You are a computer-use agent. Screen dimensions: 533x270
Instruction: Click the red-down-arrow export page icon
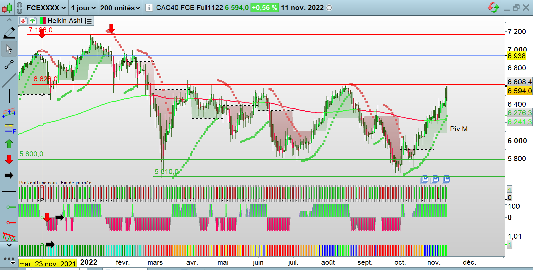coord(23,21)
